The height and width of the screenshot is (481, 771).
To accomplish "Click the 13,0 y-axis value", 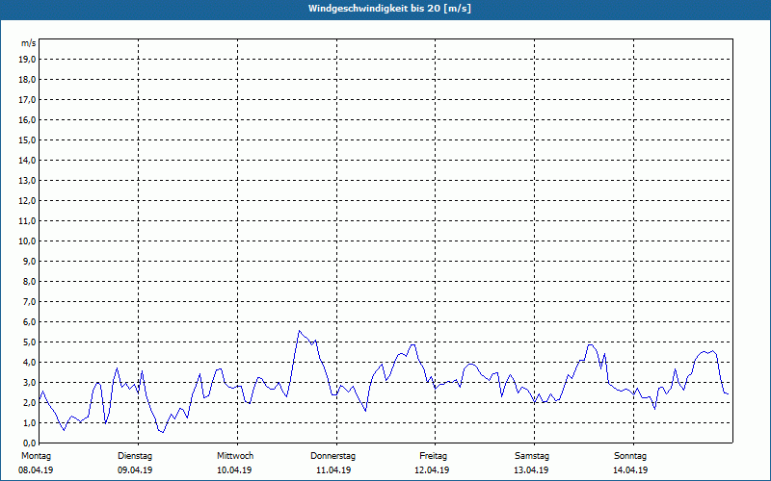I will (x=27, y=180).
